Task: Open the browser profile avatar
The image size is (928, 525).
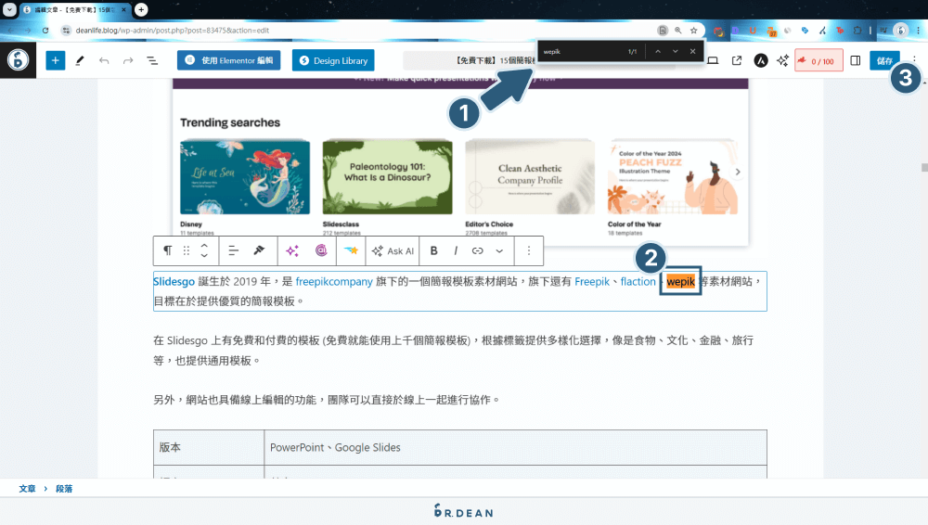Action: (901, 31)
